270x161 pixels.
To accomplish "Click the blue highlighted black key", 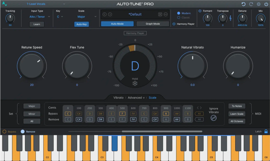I will click(114, 143).
